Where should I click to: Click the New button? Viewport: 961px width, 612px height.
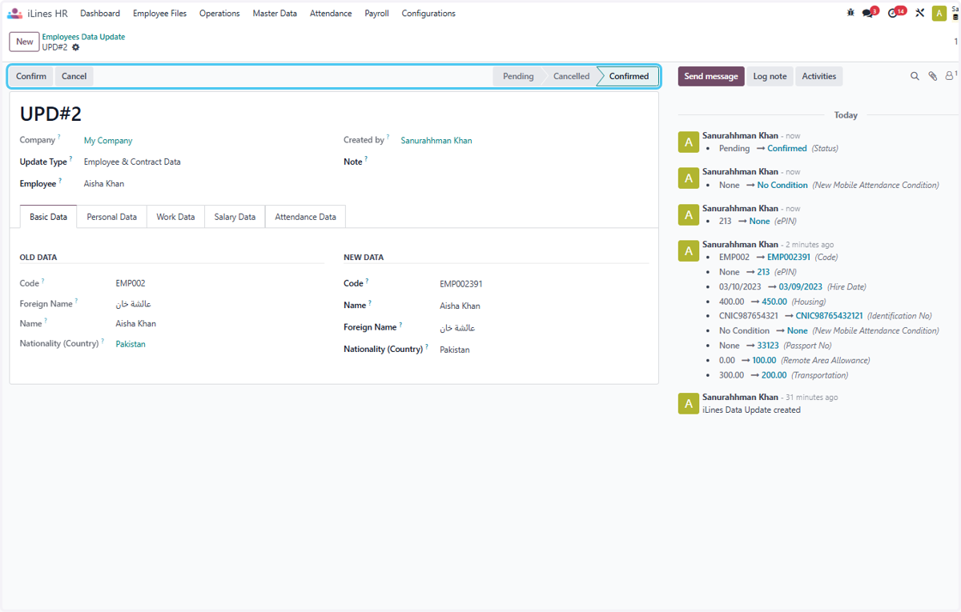tap(25, 42)
